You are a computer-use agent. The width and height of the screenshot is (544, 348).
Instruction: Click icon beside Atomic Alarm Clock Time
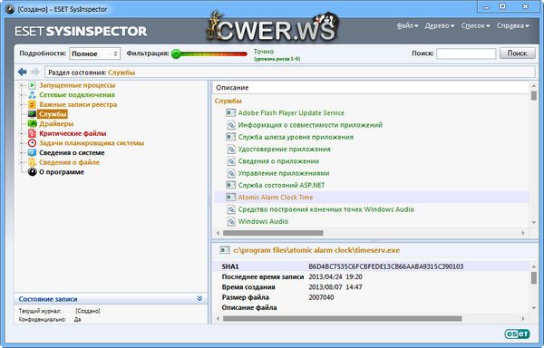(x=230, y=198)
